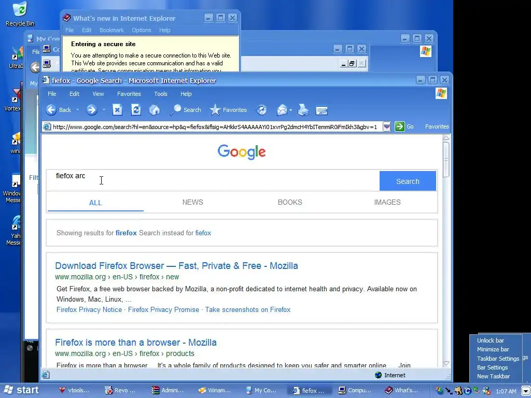Open Bookmark menu in What's new window
The height and width of the screenshot is (398, 531).
[x=111, y=30]
